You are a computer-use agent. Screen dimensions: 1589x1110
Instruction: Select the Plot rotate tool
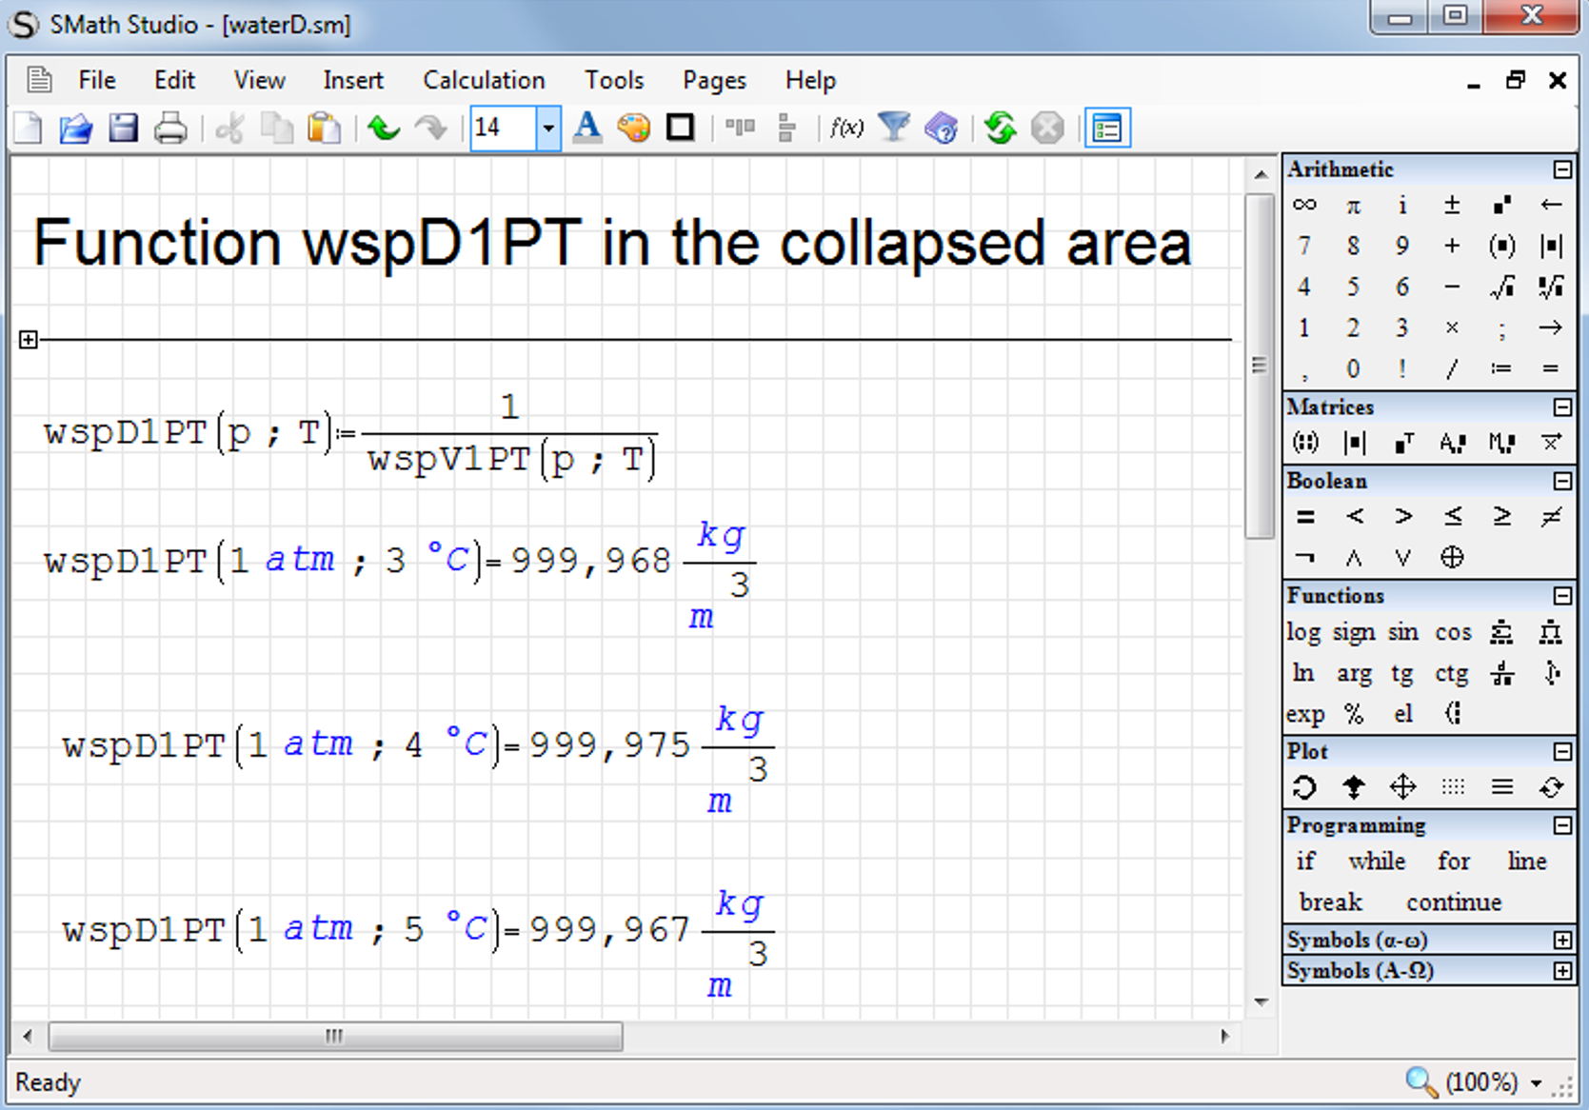pyautogui.click(x=1304, y=787)
